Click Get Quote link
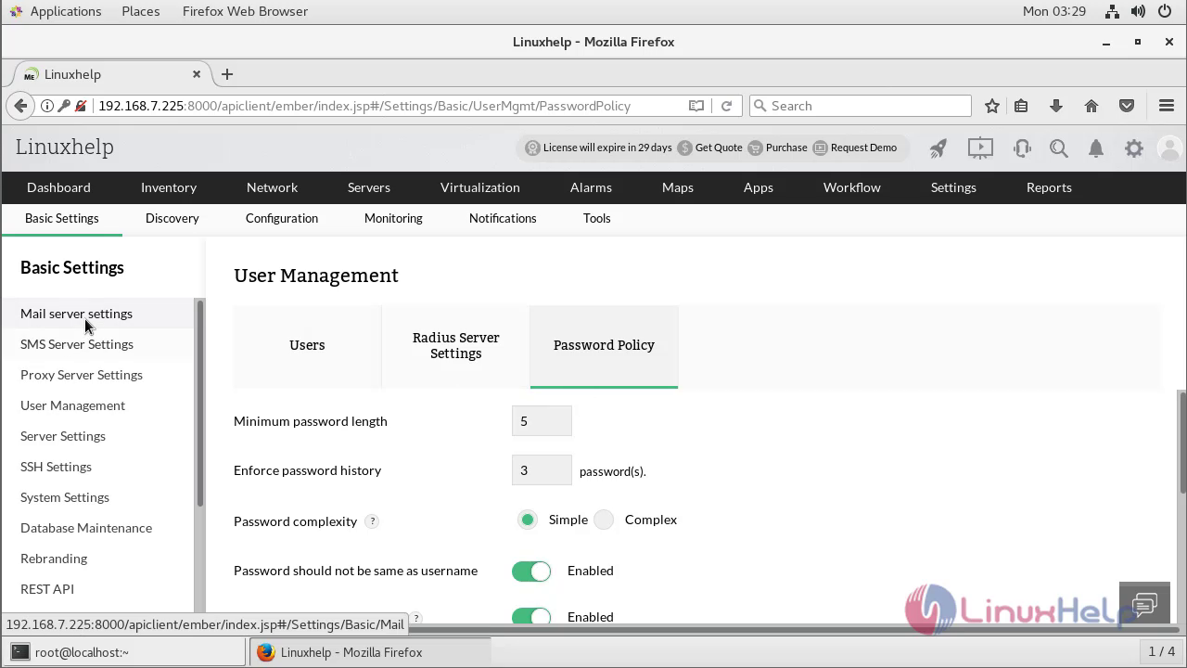Viewport: 1187px width, 668px height. pyautogui.click(x=719, y=148)
